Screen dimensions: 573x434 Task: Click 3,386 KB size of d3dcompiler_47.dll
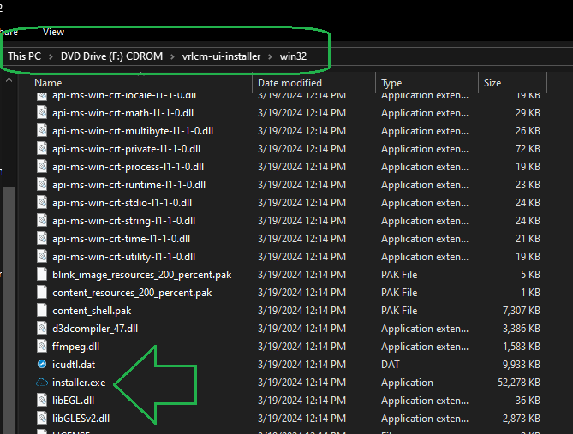click(522, 329)
